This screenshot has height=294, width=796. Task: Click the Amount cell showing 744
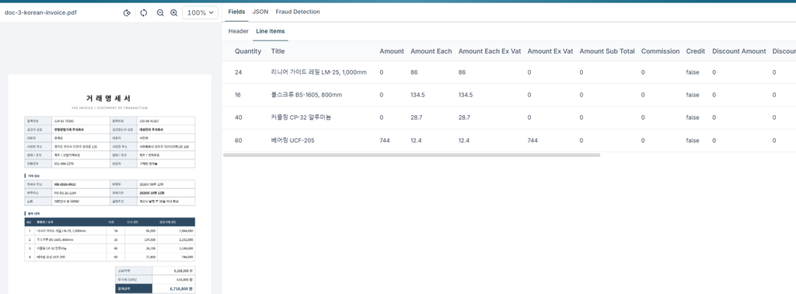385,141
